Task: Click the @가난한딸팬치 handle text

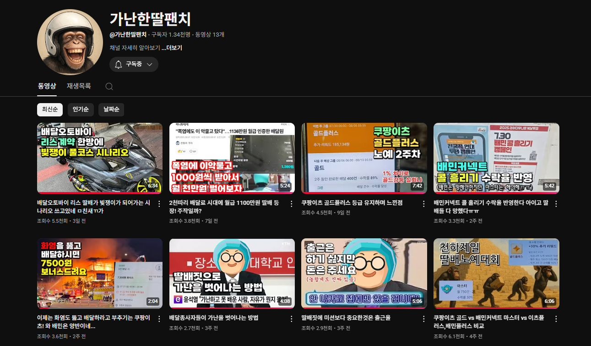Action: tap(128, 35)
